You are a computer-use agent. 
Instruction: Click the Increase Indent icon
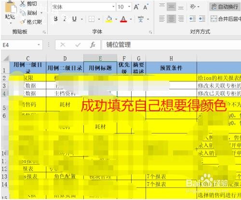pyautogui.click(x=202, y=19)
